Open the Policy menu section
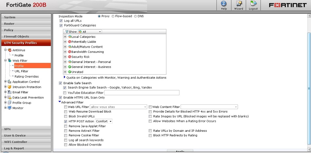Screen dimensions: 311x153 [26, 30]
